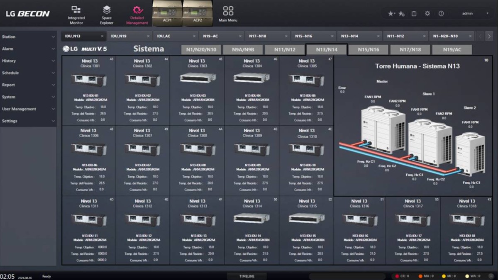Image resolution: width=498 pixels, height=280 pixels.
Task: Open the TIMELINE bar at bottom
Action: [247, 276]
